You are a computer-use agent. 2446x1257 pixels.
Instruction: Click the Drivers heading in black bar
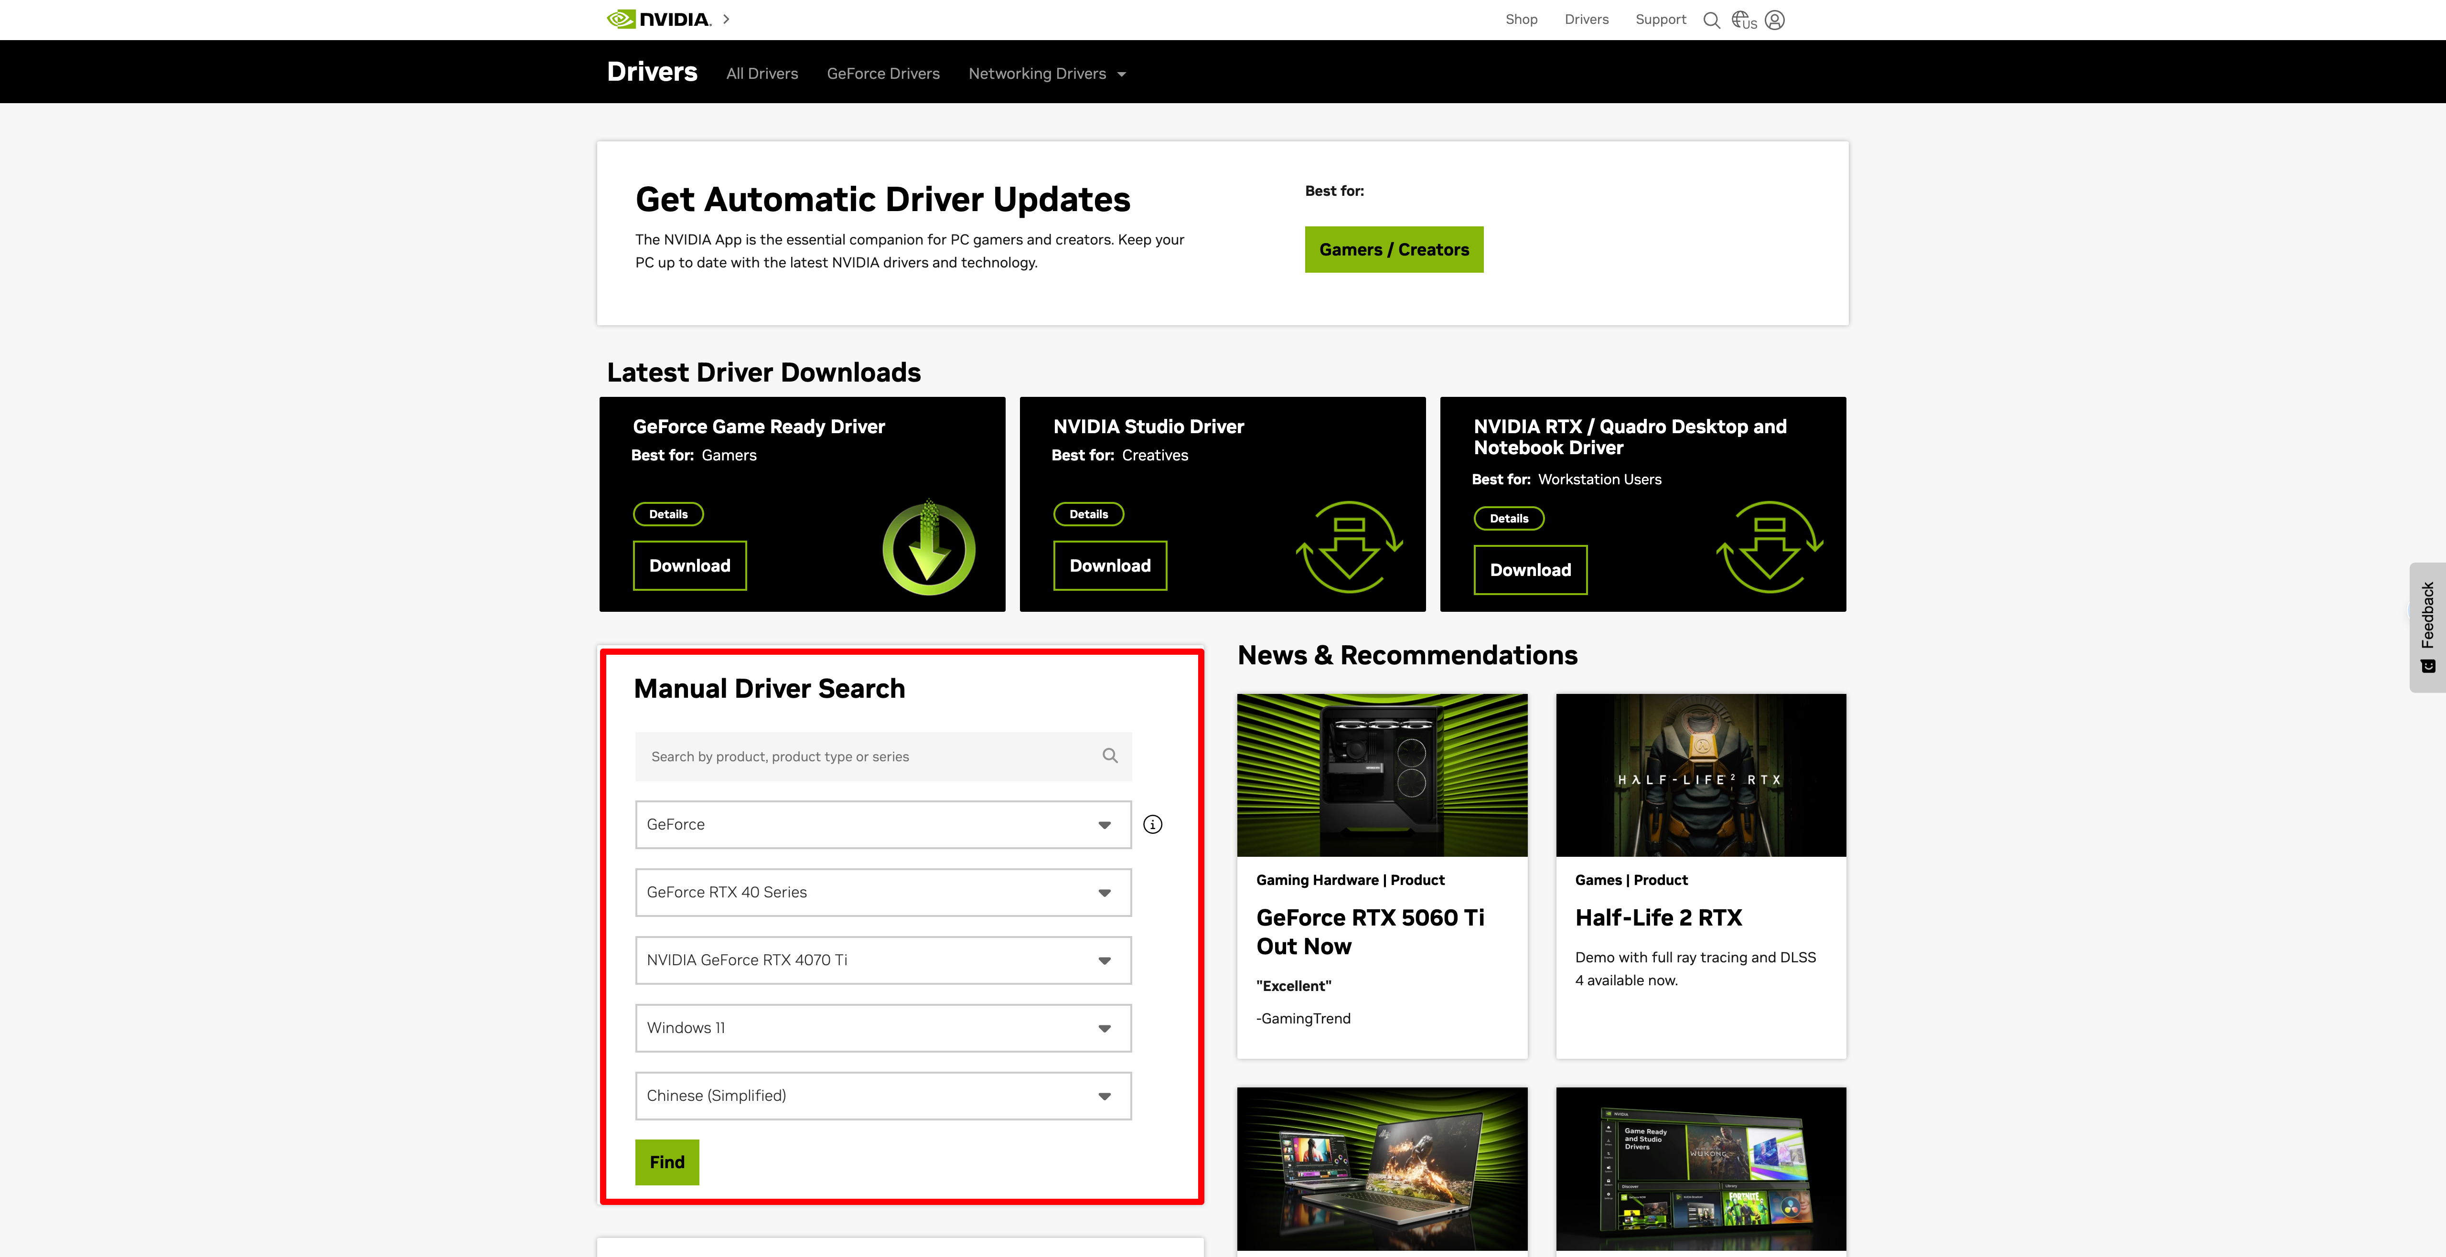pyautogui.click(x=652, y=72)
